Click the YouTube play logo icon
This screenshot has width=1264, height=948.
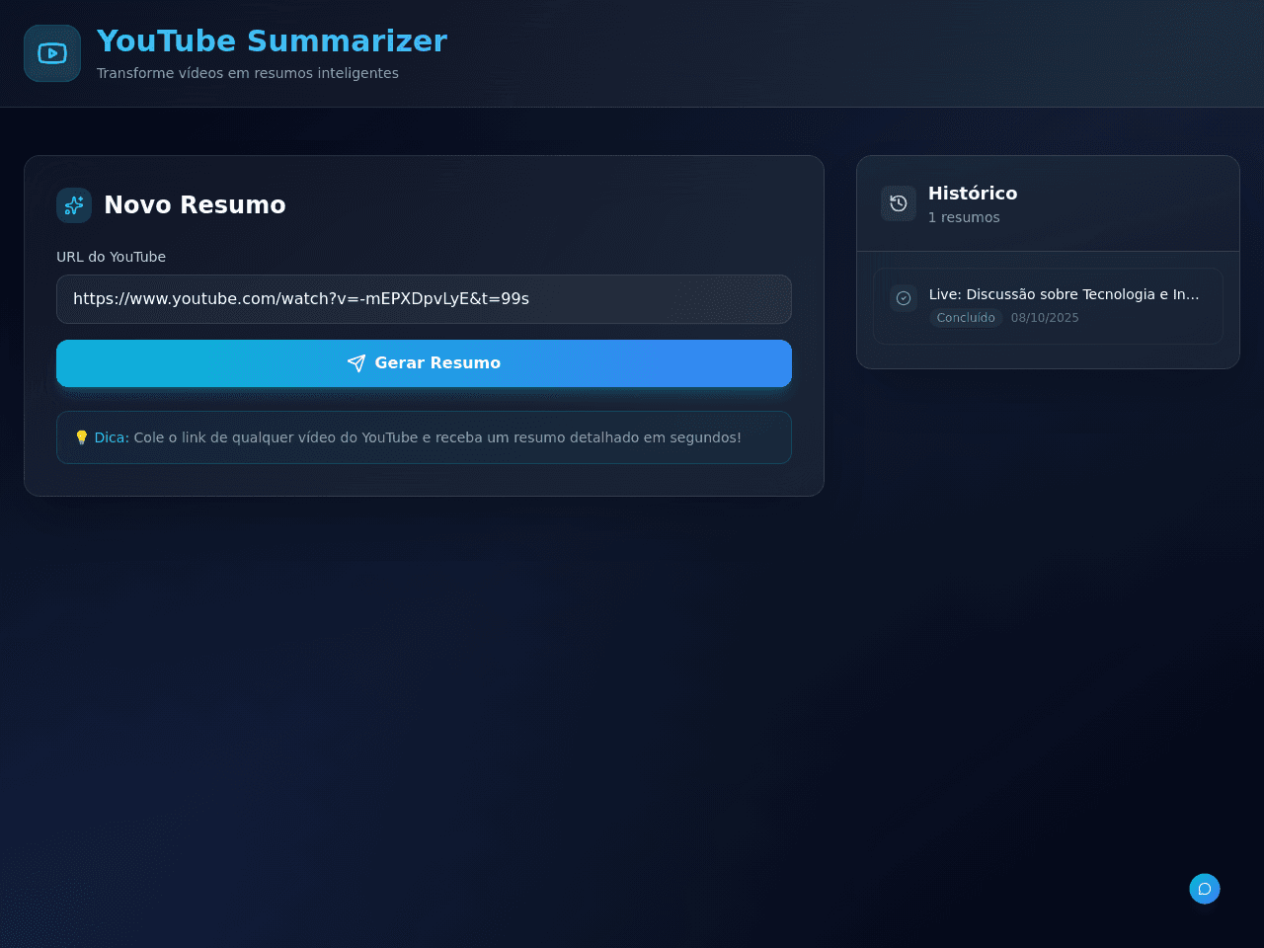pyautogui.click(x=52, y=53)
